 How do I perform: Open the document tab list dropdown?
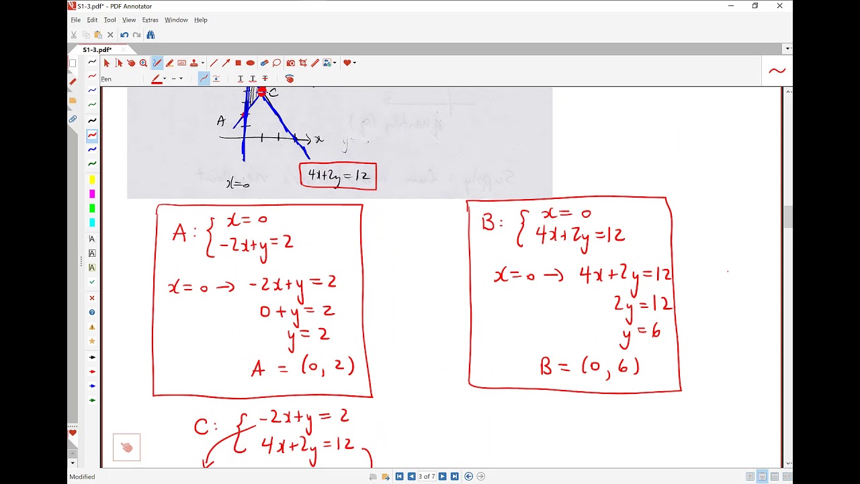coord(787,49)
